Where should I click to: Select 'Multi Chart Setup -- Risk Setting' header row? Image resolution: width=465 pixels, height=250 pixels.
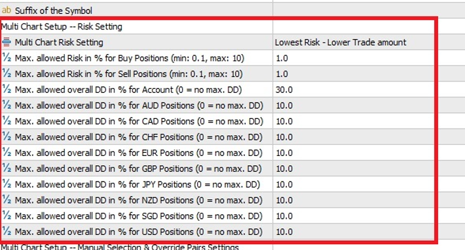[62, 27]
